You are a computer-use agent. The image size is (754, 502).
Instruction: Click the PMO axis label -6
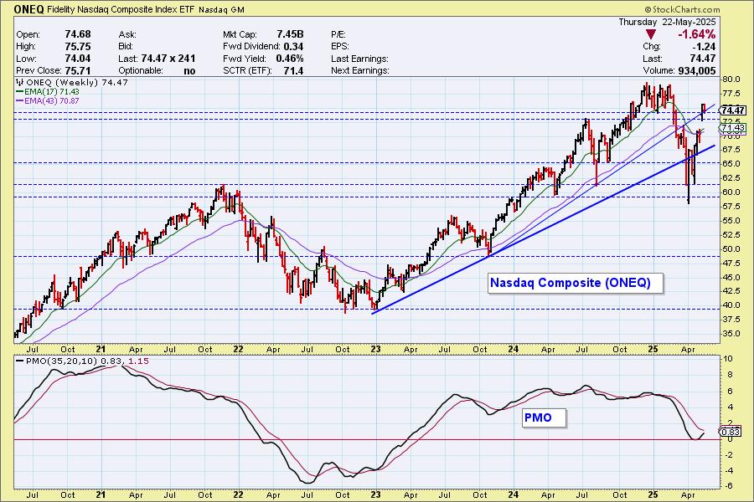point(728,486)
